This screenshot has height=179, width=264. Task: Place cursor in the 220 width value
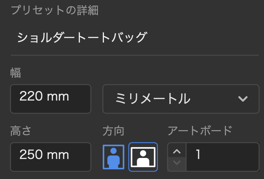coord(31,96)
